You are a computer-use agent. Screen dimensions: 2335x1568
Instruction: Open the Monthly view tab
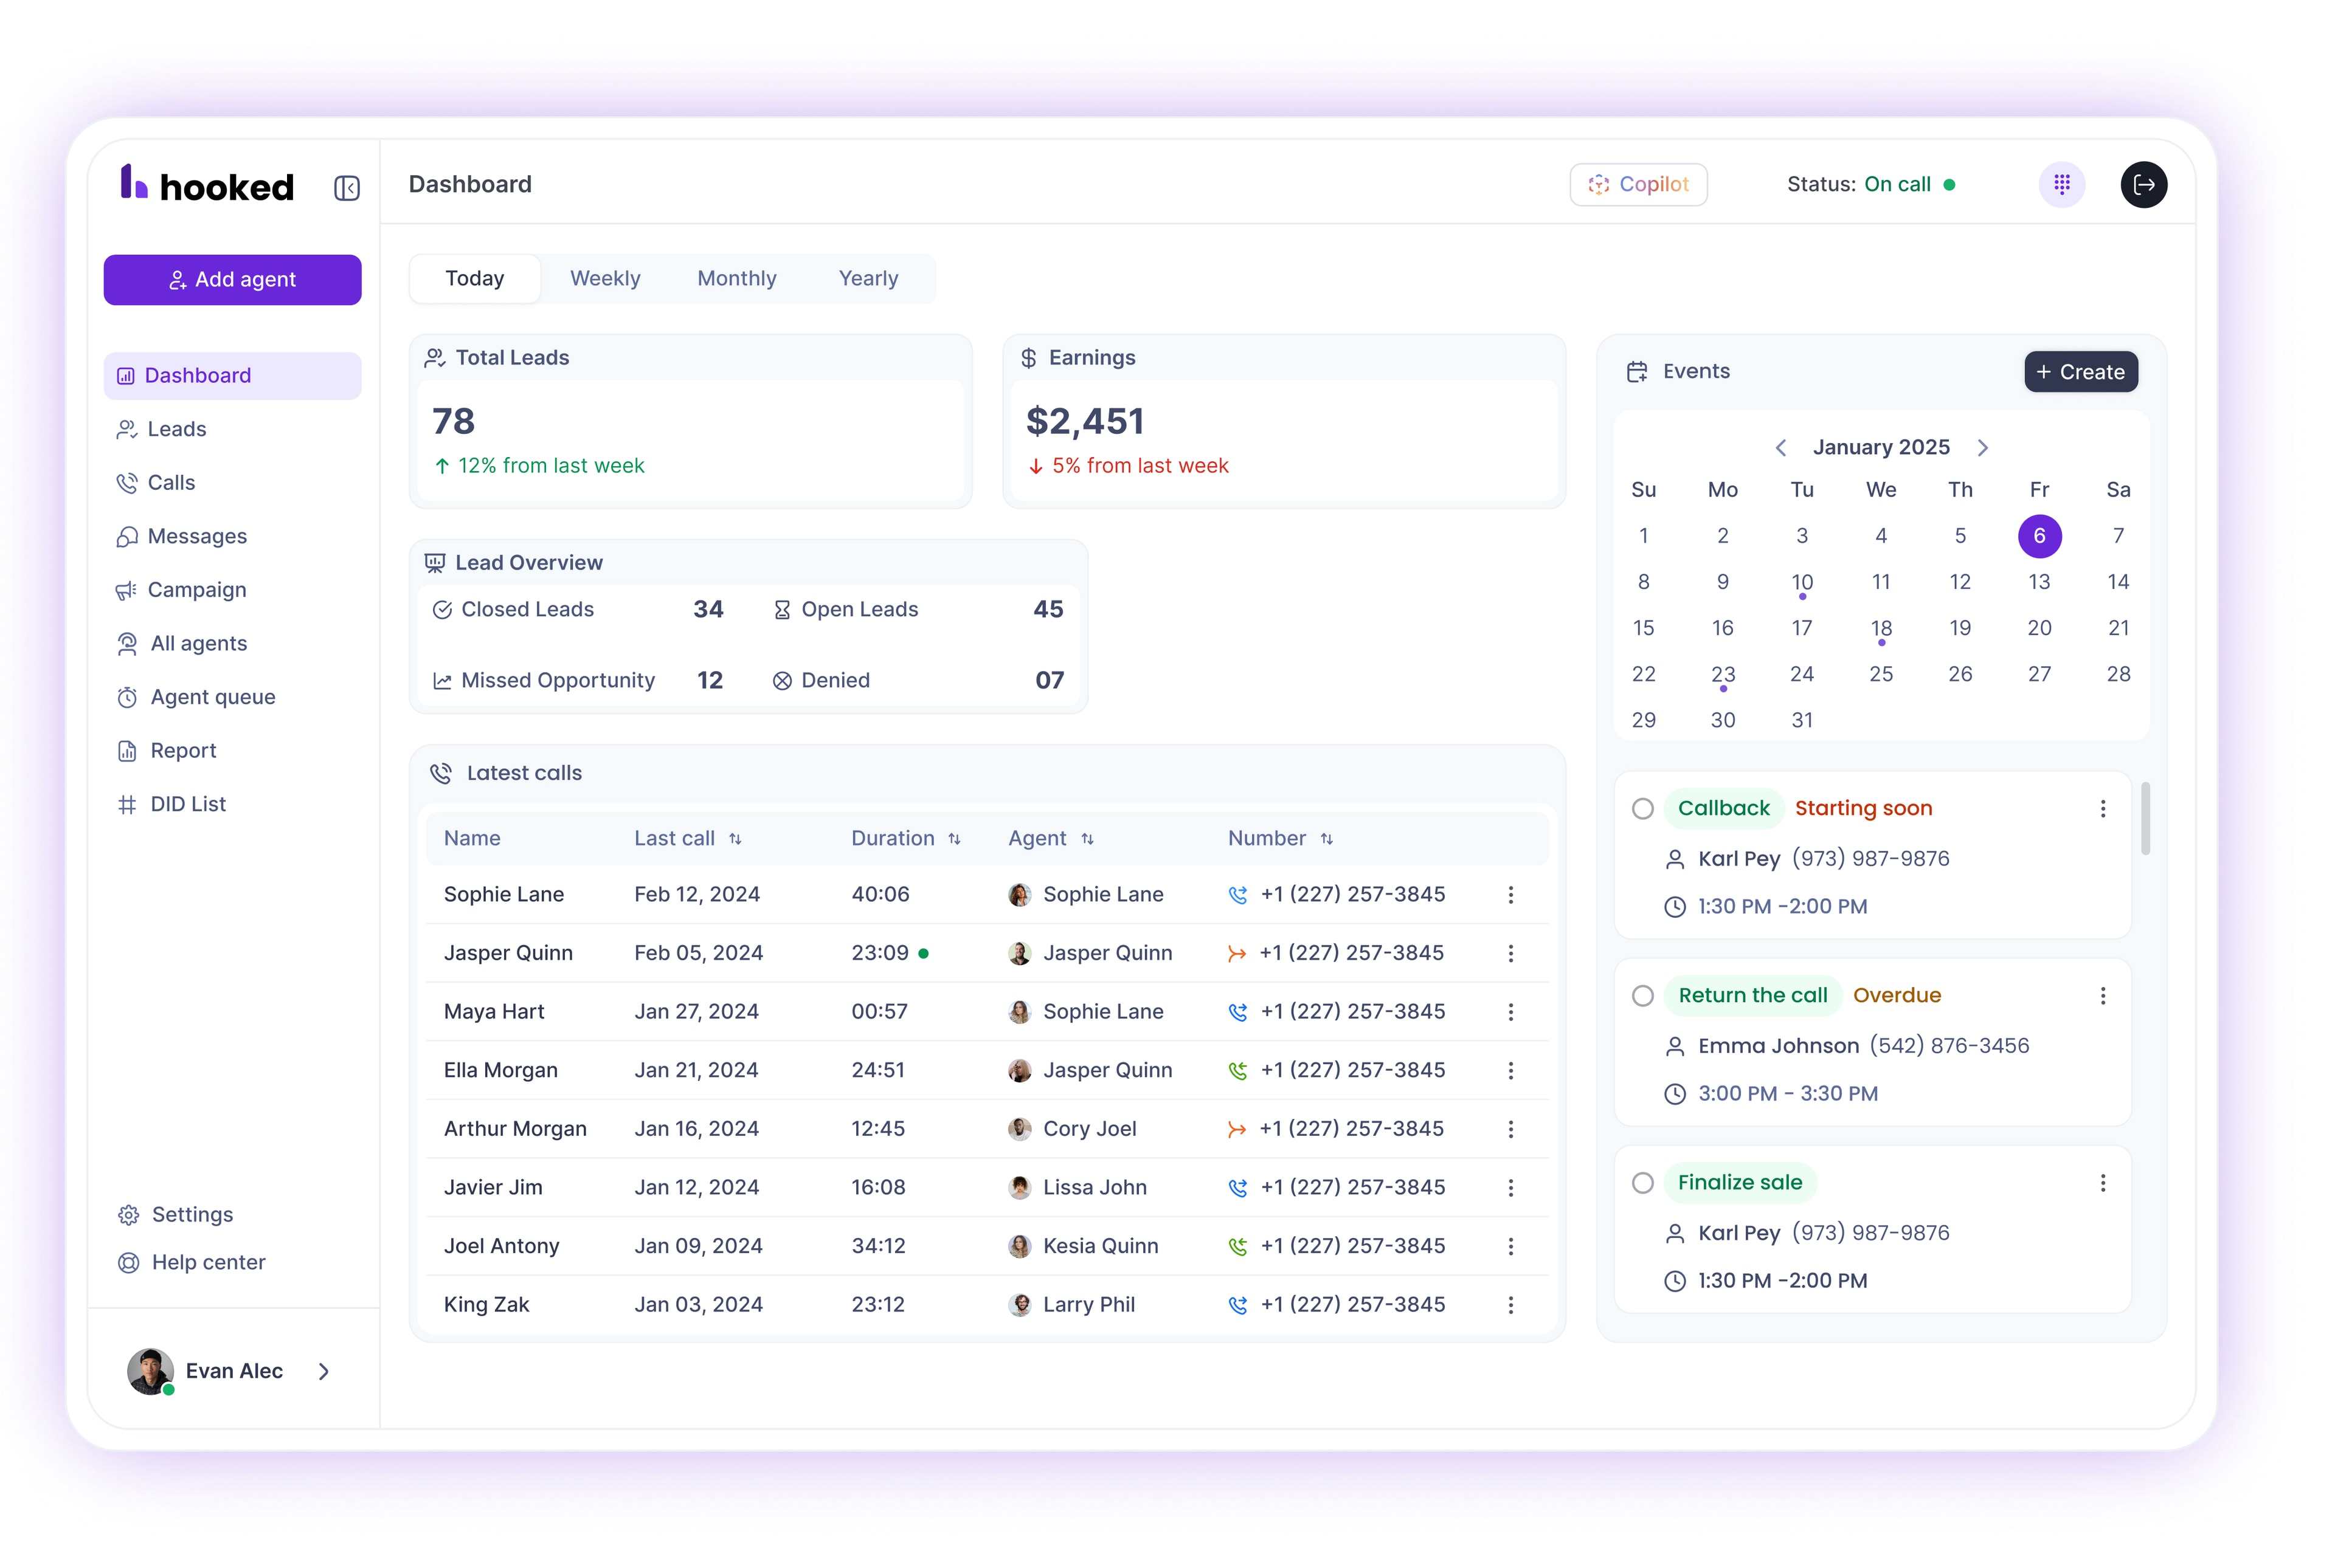click(x=736, y=278)
